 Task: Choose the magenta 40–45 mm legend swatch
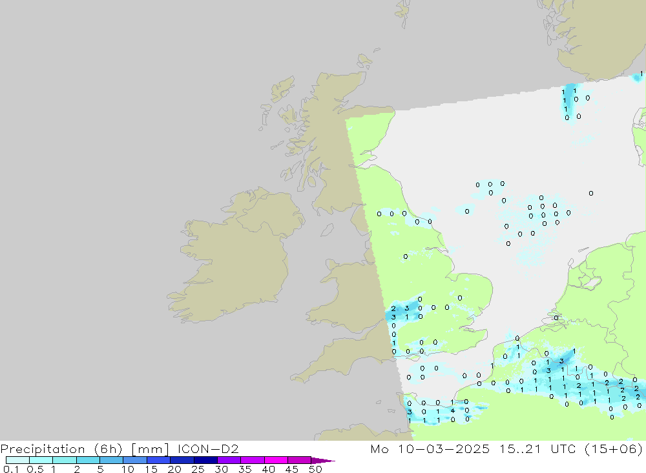point(276,460)
